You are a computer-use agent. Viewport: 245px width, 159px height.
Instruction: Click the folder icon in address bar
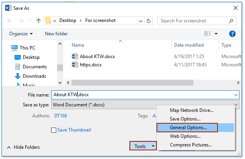pyautogui.click(x=48, y=20)
